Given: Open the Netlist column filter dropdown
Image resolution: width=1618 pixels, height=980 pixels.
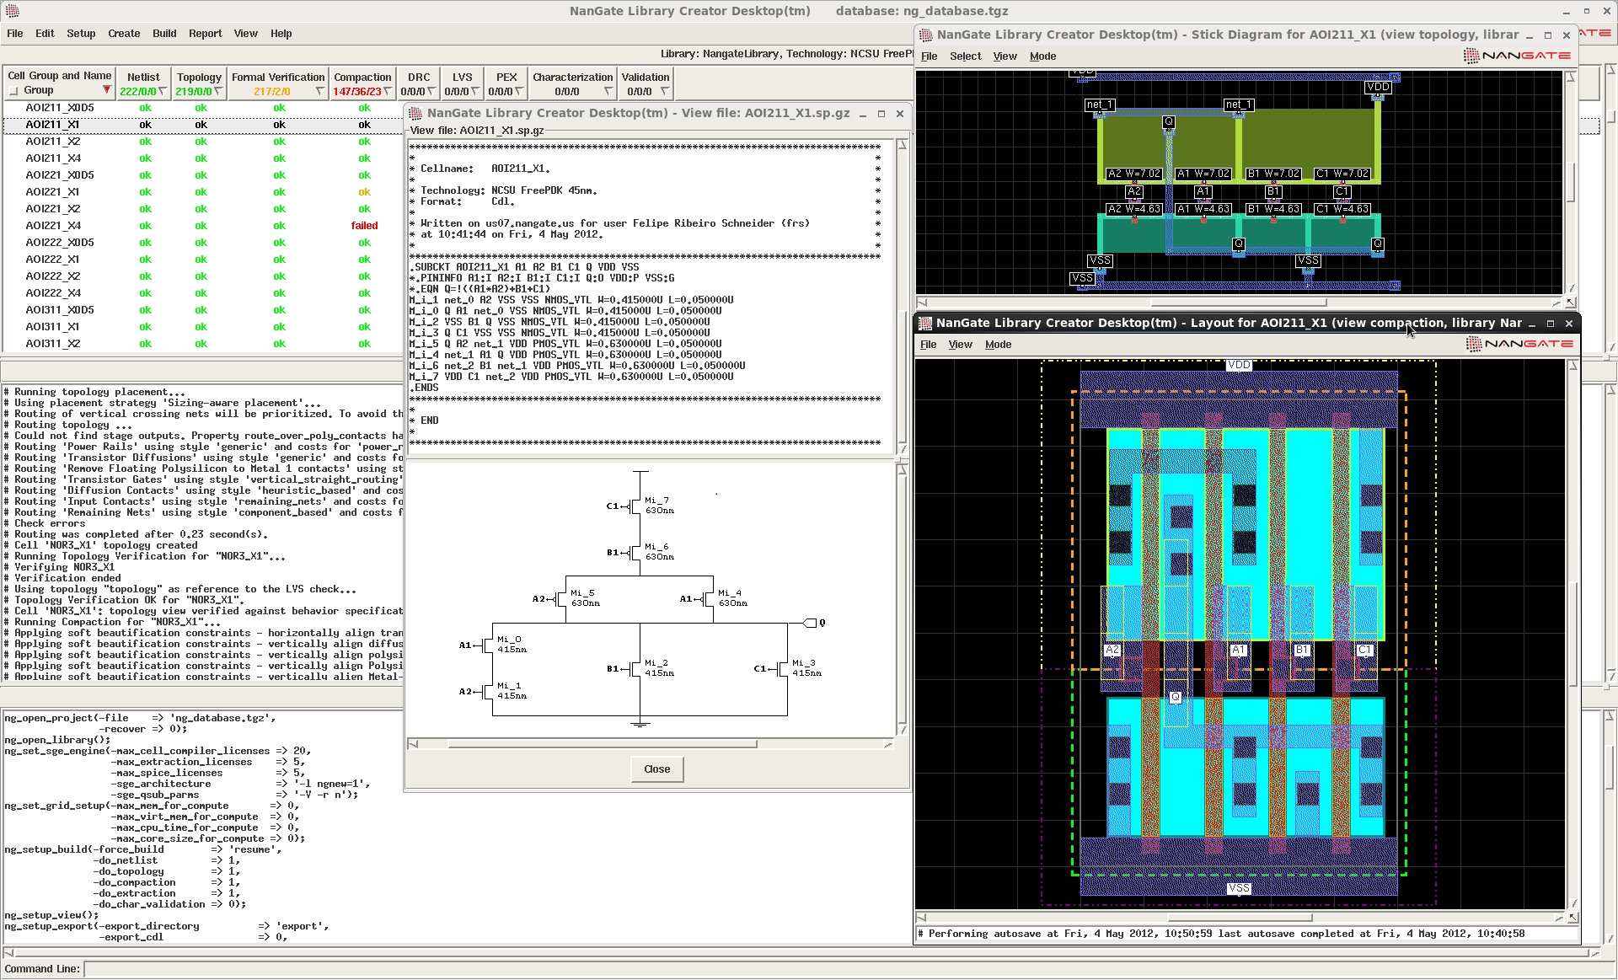Looking at the screenshot, I should 163,91.
